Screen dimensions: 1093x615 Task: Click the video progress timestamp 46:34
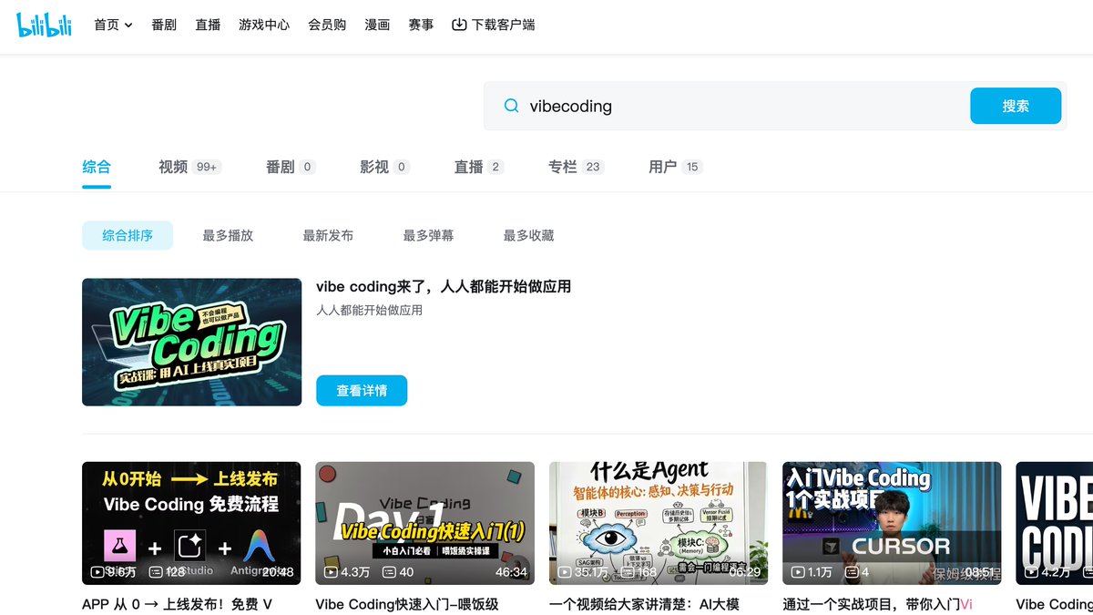click(512, 574)
